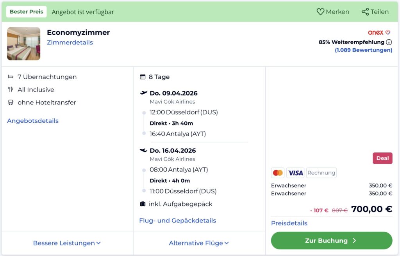
Task: Click the Economyzimmer room thumbnail
Action: click(x=24, y=44)
